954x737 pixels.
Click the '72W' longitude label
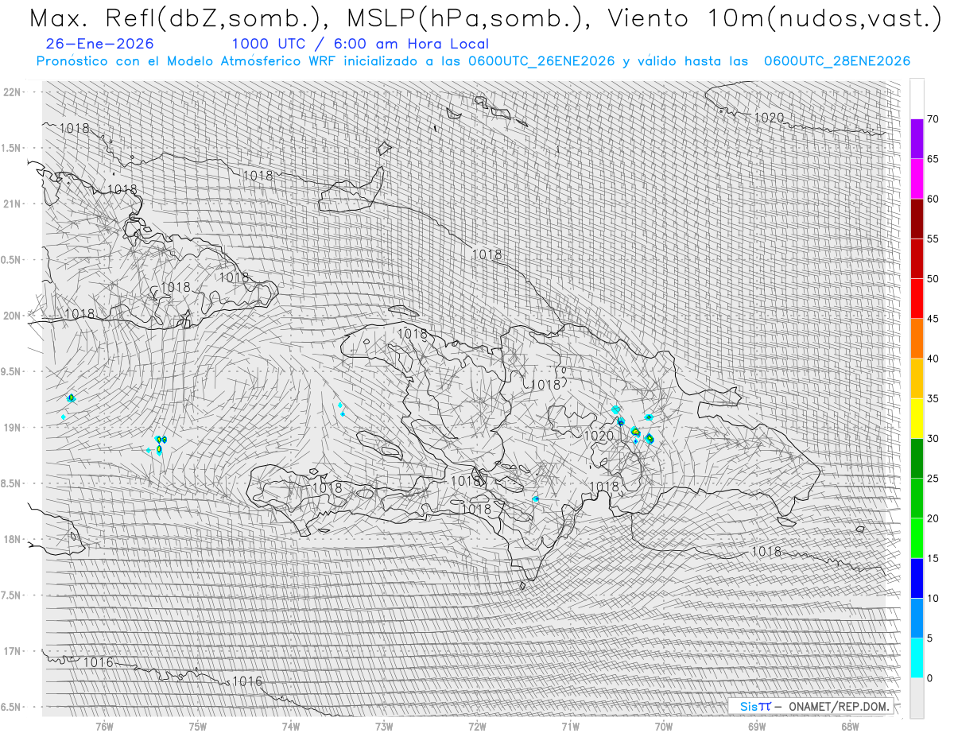(x=477, y=727)
